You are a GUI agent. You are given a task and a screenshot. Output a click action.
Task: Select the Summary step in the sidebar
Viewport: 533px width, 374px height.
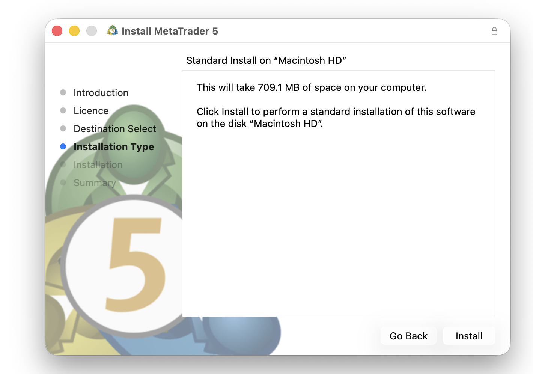(95, 183)
